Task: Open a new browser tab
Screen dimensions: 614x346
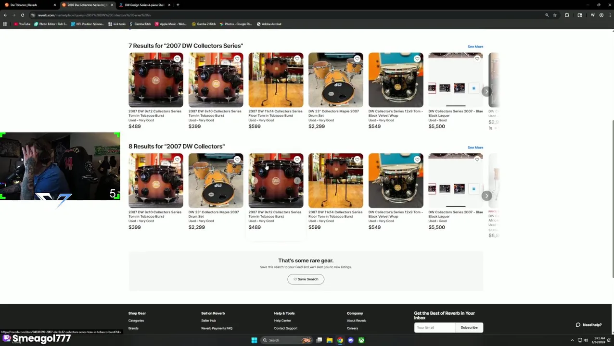Action: pos(178,5)
